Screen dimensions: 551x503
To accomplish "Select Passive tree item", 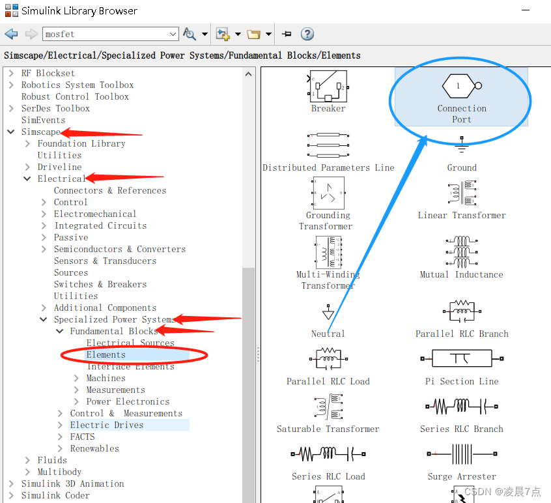I will [x=71, y=237].
